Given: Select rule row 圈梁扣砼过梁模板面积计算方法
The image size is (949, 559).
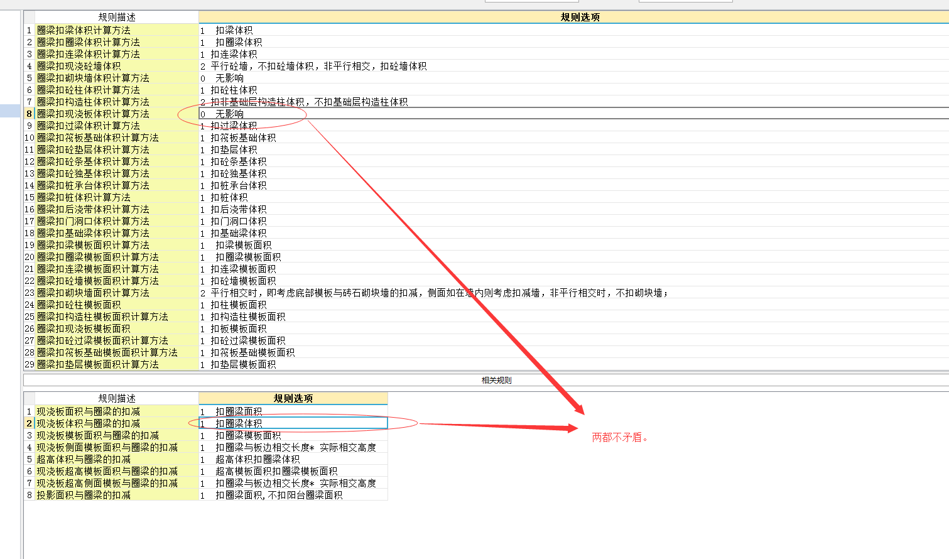Looking at the screenshot, I should point(117,340).
